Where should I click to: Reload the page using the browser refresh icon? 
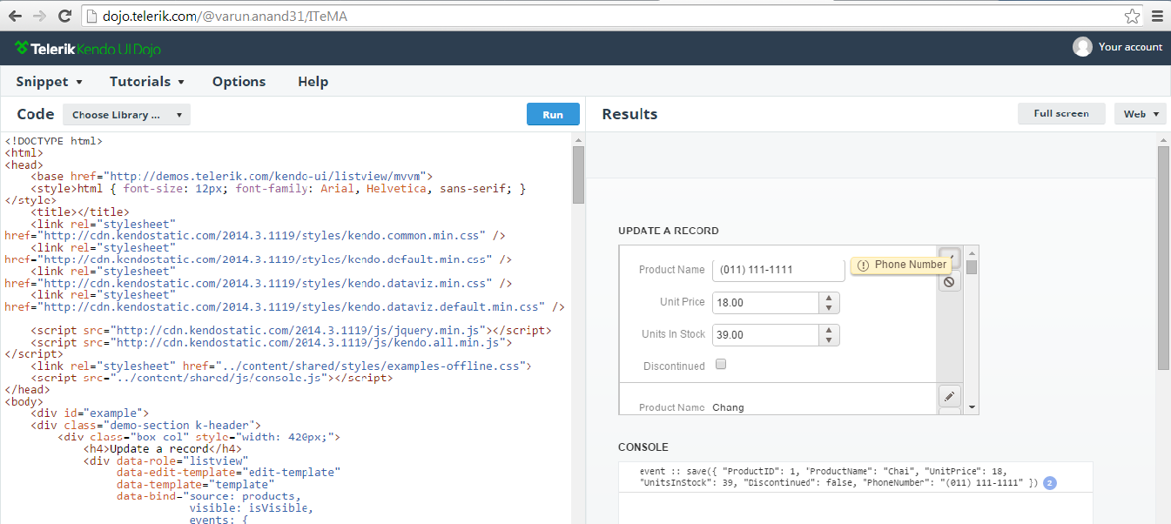[64, 17]
